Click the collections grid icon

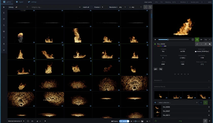pos(155,103)
